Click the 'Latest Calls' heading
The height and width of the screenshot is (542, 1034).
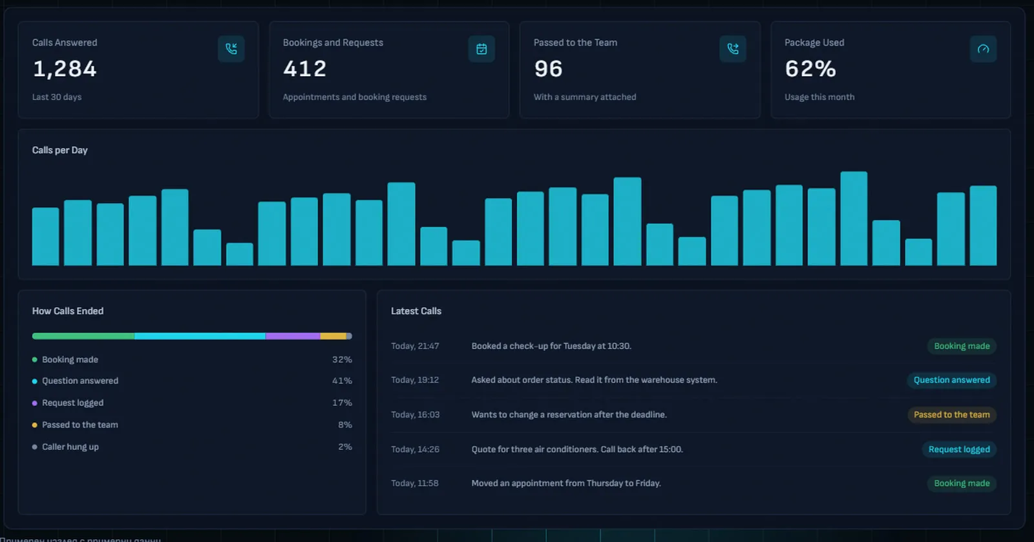coord(416,311)
